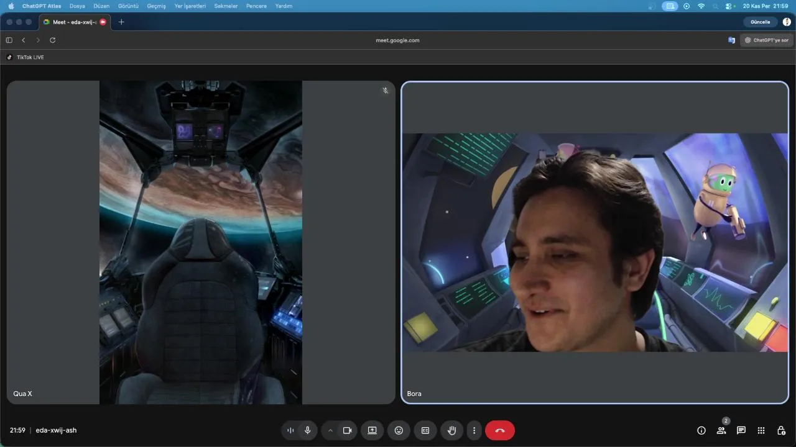This screenshot has width=796, height=447.
Task: Click the Meet tab in tab bar
Action: [74, 22]
